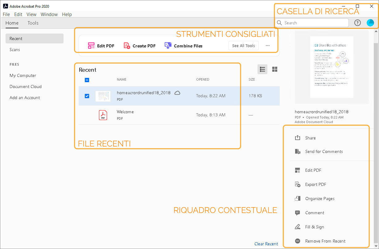Click Edit PDF icon in context pane
The image size is (379, 249).
click(298, 170)
